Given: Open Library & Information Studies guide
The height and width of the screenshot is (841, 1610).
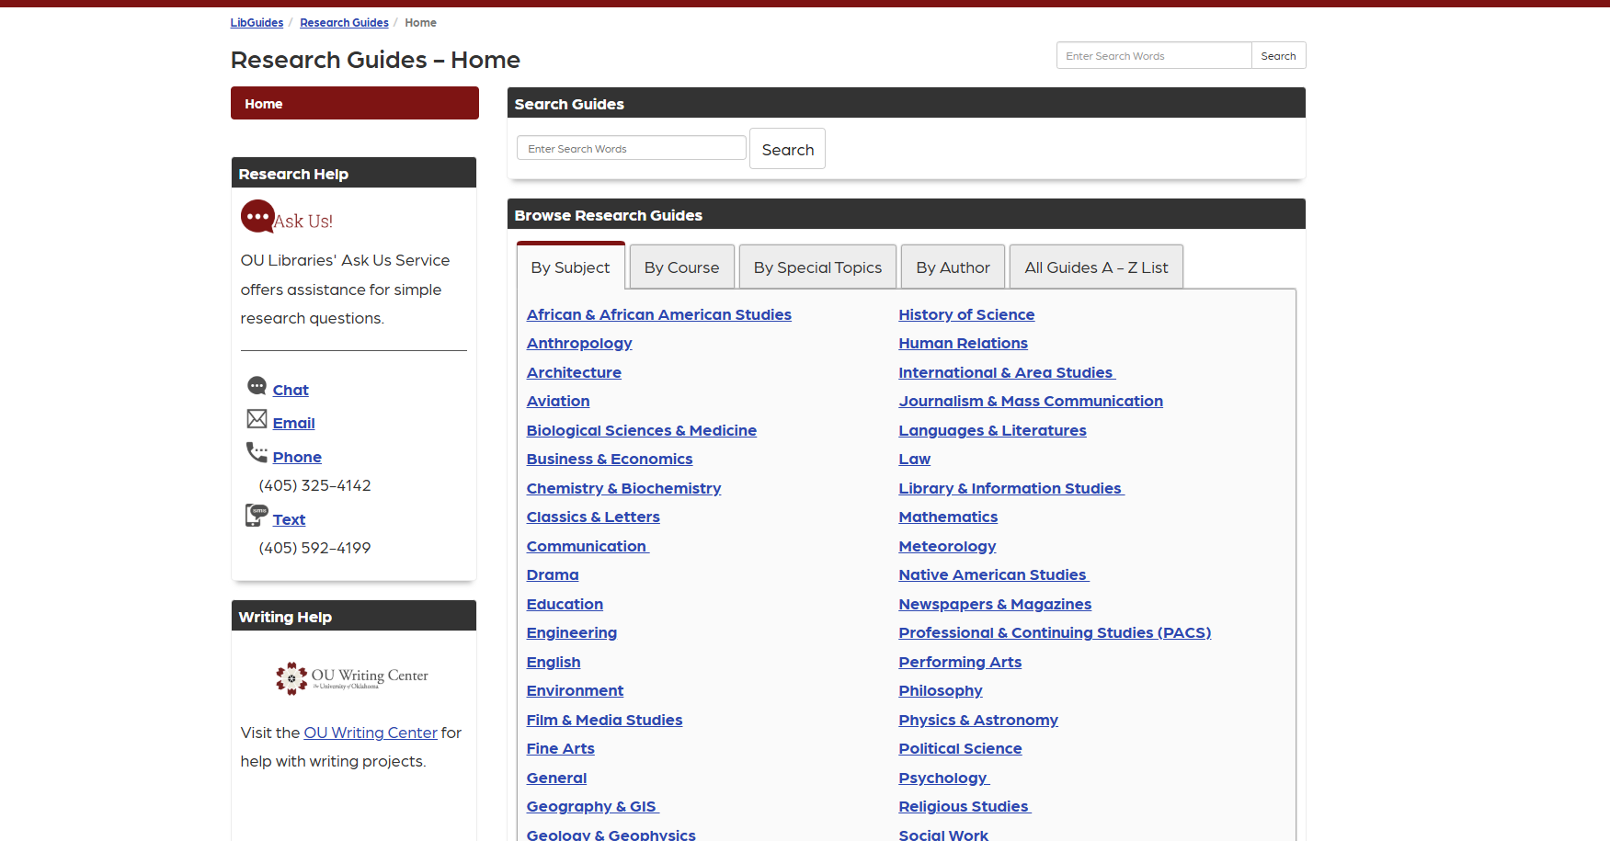Looking at the screenshot, I should click(x=1011, y=488).
